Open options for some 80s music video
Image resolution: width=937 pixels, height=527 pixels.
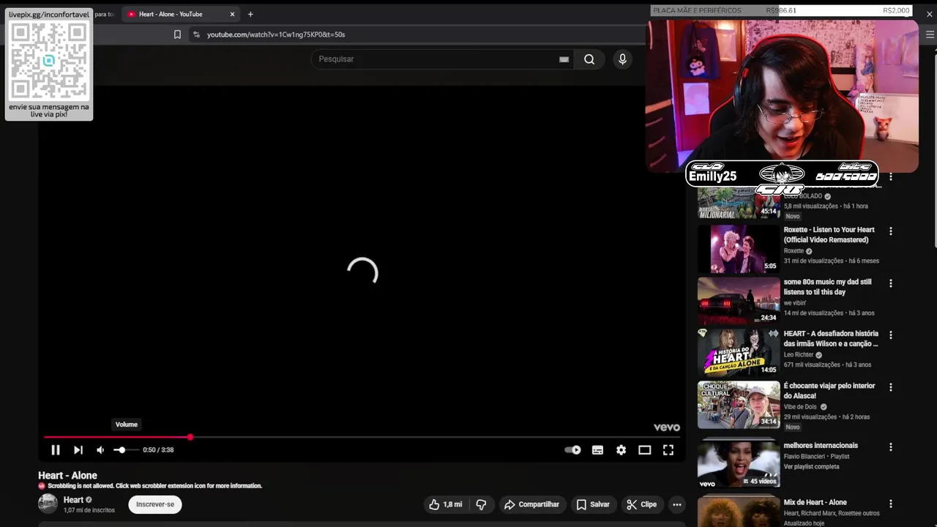point(891,283)
